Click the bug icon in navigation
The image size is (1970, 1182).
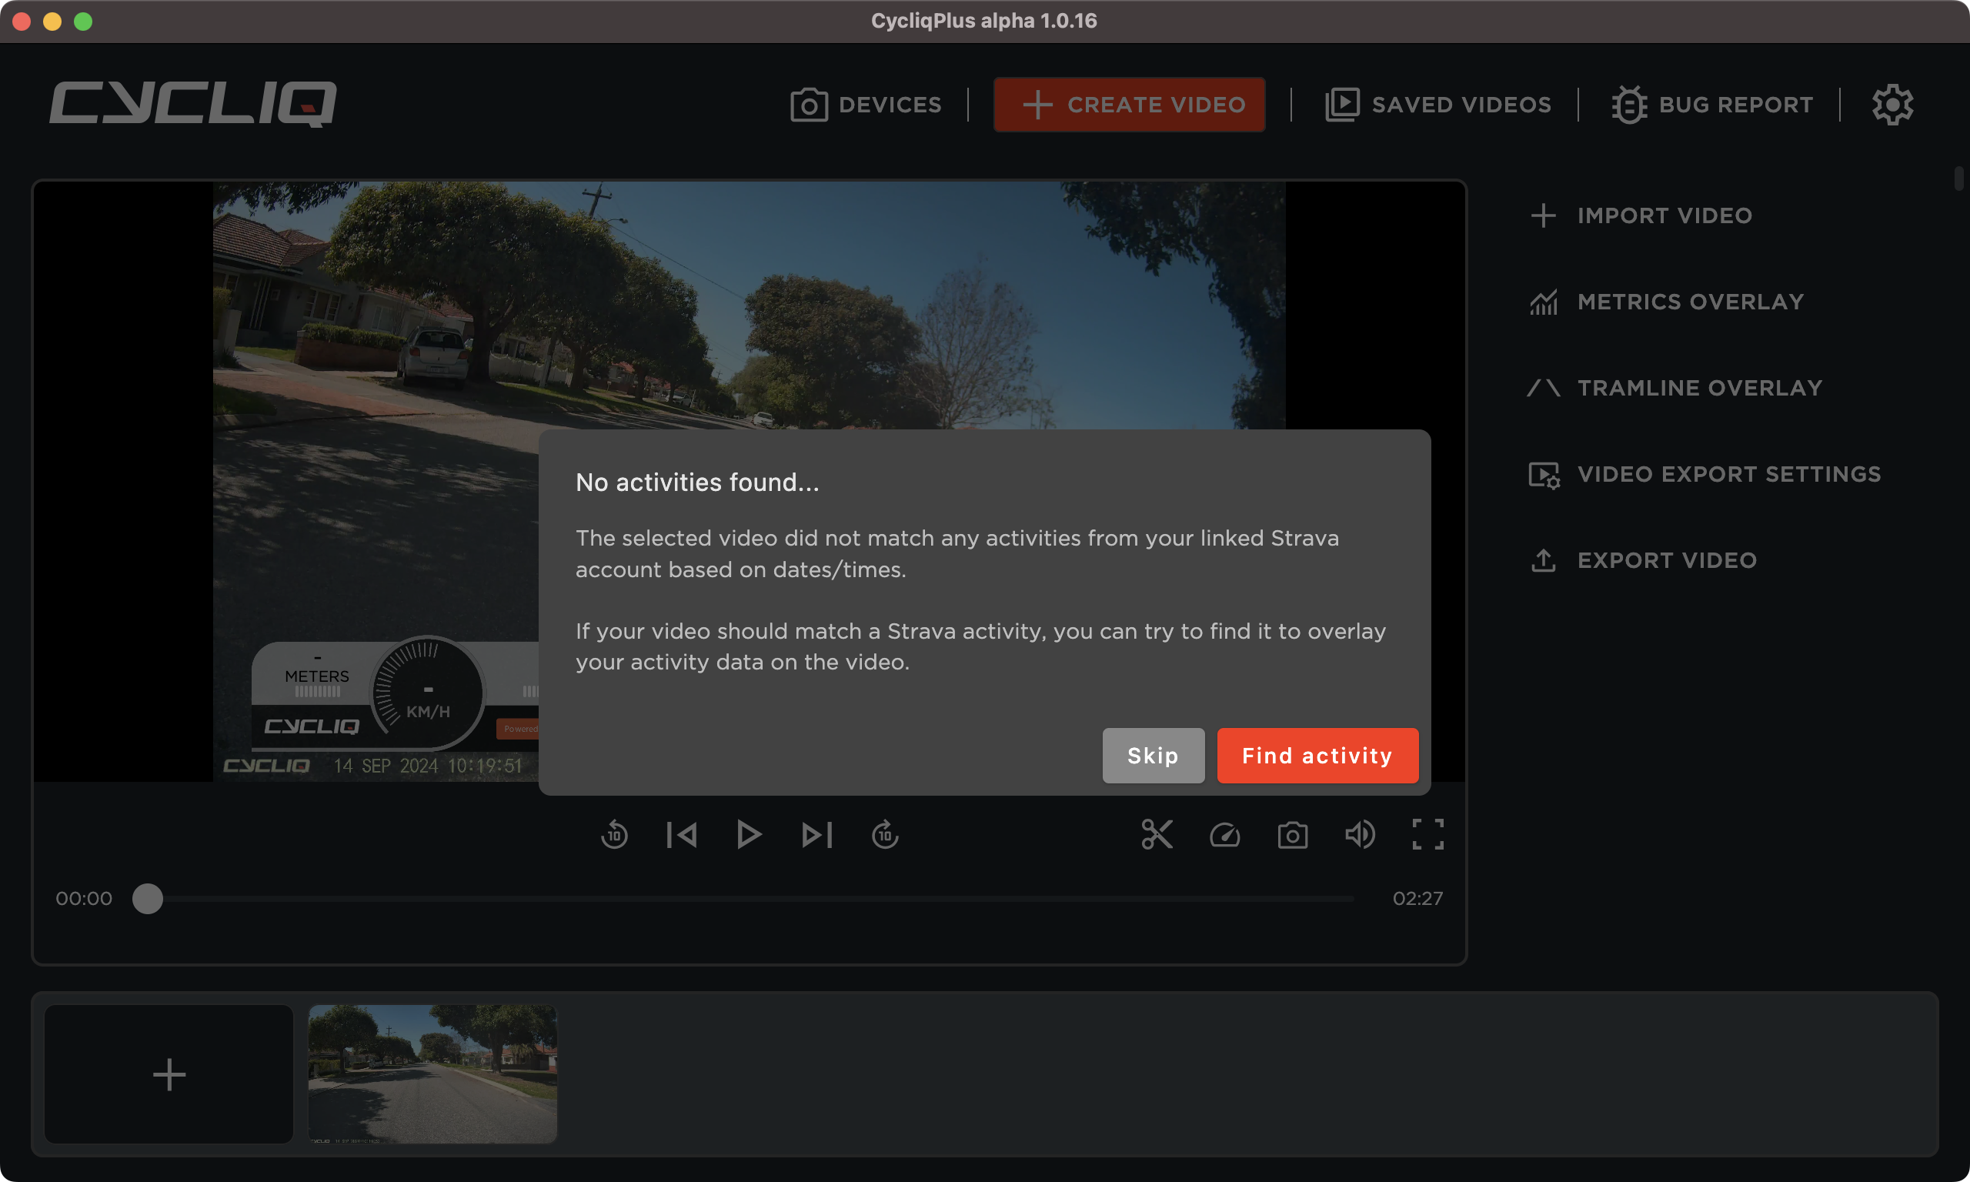click(x=1629, y=105)
